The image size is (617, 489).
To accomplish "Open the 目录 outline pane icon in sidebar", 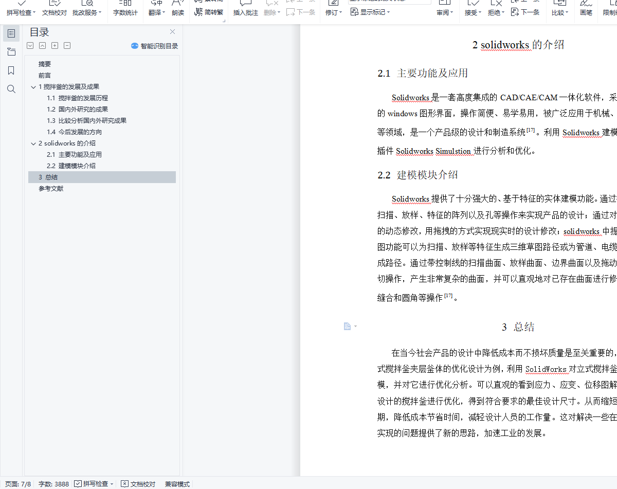I will pos(11,33).
